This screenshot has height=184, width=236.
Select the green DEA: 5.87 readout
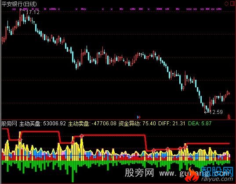click(200, 124)
